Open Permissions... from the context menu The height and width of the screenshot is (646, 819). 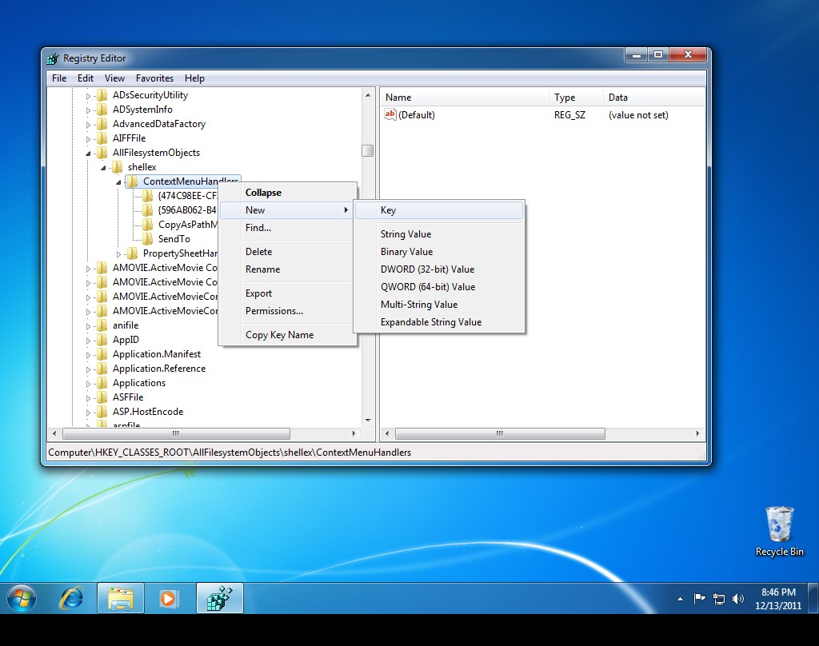[x=288, y=311]
